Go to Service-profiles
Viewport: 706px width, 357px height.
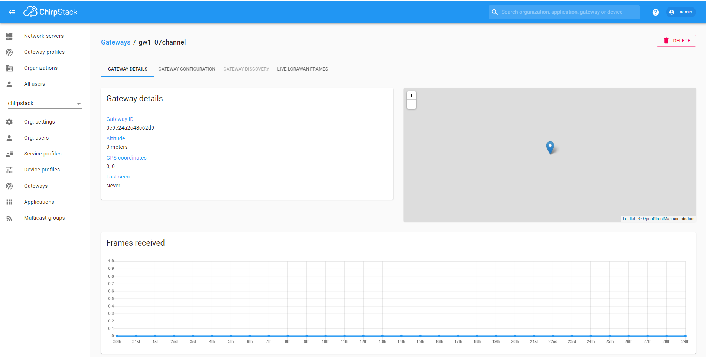[x=43, y=154]
